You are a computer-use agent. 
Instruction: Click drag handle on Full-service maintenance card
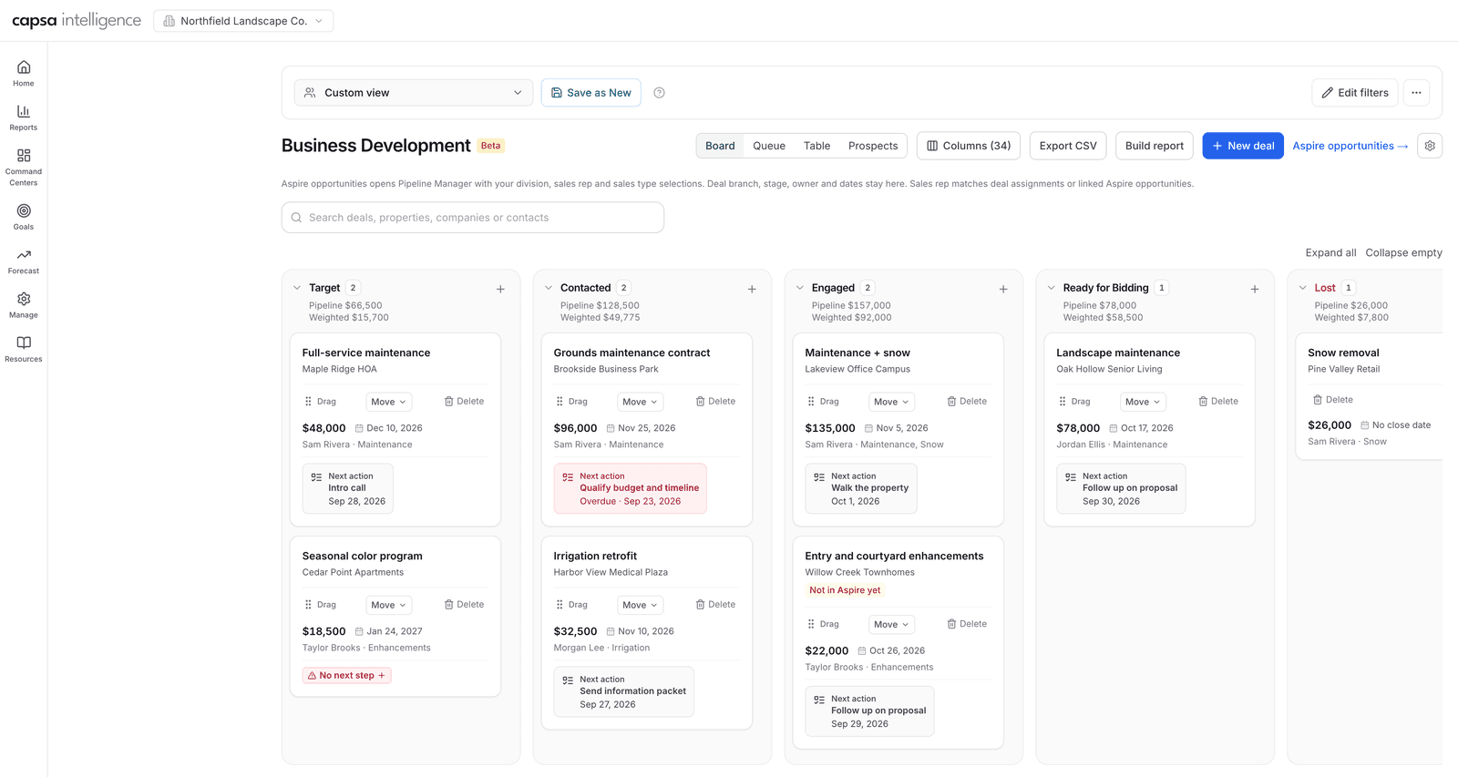click(320, 402)
